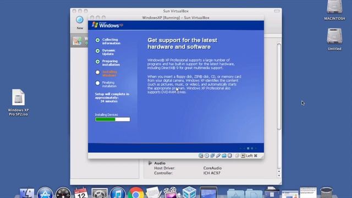
Task: Click the hard disk activity icon in VM status bar
Action: coord(201,156)
